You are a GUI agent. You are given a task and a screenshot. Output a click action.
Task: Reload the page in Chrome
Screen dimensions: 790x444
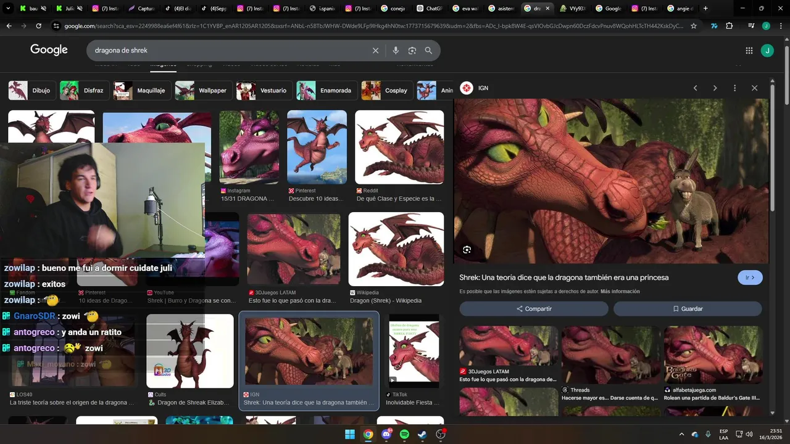(x=38, y=26)
